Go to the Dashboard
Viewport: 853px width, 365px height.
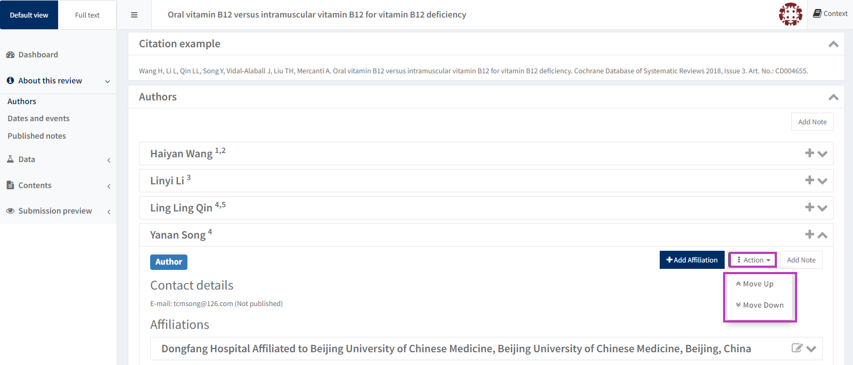pos(38,55)
